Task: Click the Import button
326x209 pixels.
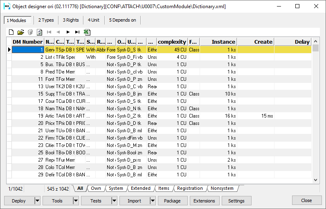Action: click(x=134, y=201)
